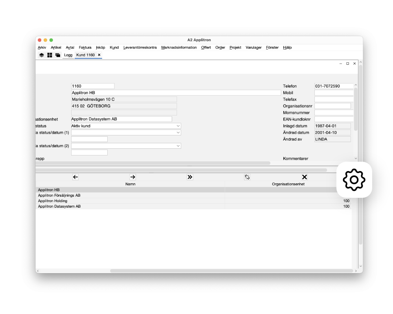Select the Kund 1160 tab
The width and height of the screenshot is (393, 314).
pyautogui.click(x=85, y=55)
